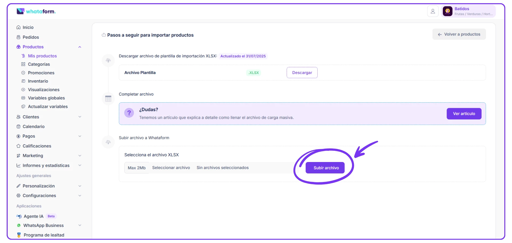Click the Whataform logo

coord(36,11)
